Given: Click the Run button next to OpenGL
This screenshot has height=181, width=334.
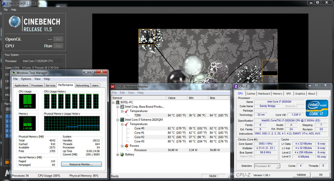Looking at the screenshot, I should click(x=58, y=39).
